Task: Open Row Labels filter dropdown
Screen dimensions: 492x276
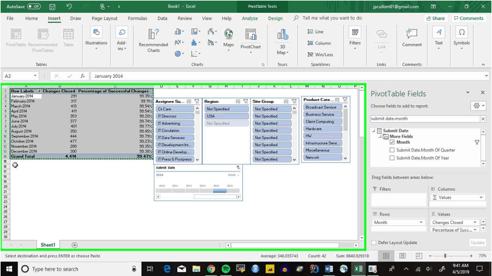Action: coord(39,91)
